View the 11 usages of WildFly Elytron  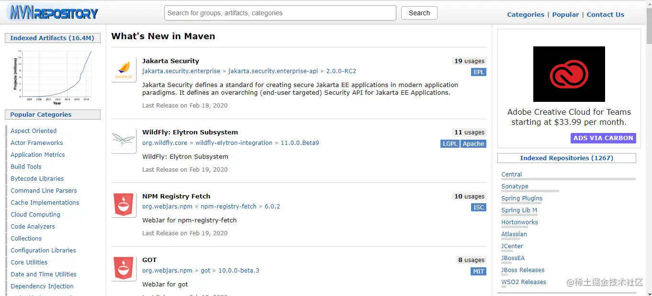click(469, 132)
